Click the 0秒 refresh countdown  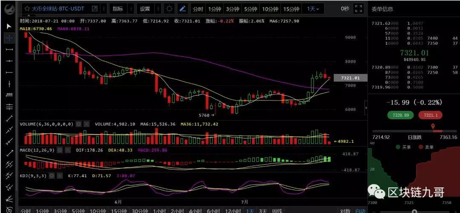click(x=345, y=9)
